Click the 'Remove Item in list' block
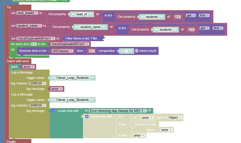 (34, 51)
